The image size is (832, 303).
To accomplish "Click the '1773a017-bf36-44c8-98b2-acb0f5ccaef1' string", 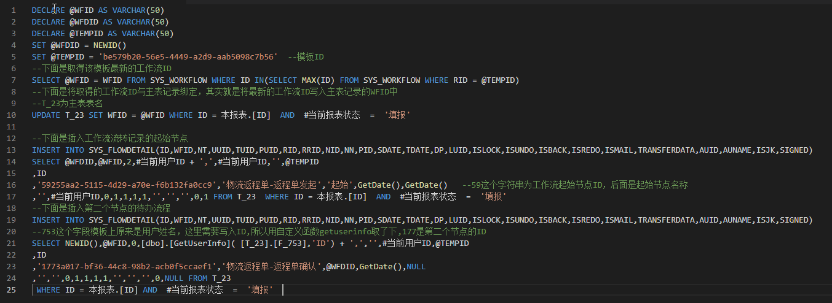I will pos(127,267).
